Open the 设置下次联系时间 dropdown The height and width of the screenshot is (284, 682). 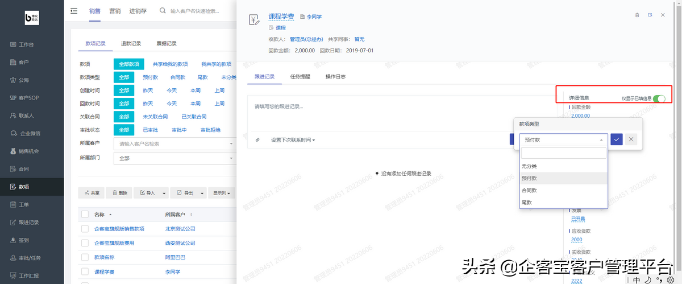(293, 139)
